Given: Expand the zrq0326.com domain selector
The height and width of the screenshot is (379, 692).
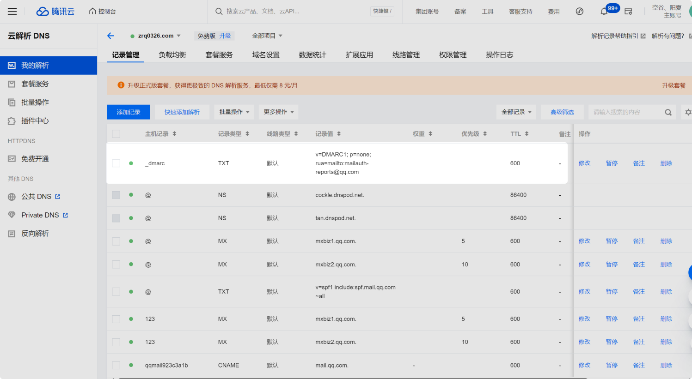Looking at the screenshot, I should pos(159,36).
